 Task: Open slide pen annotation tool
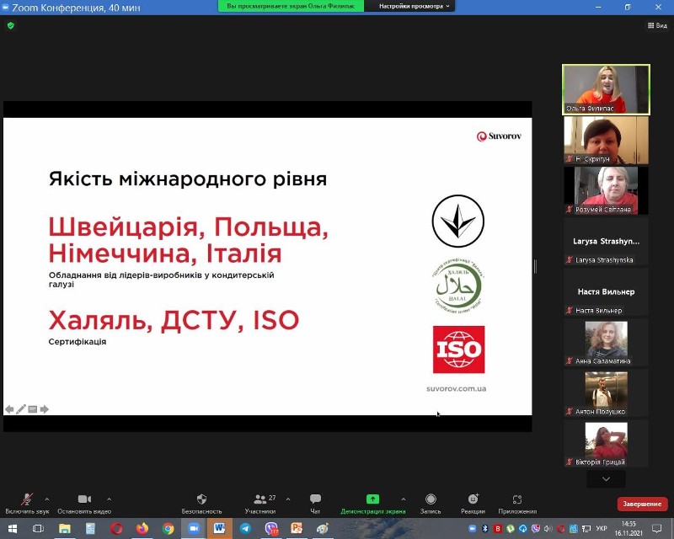(x=20, y=409)
